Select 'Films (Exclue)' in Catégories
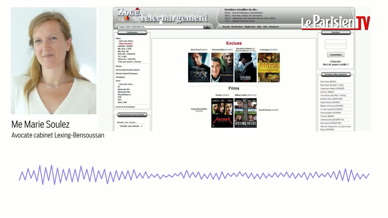The width and height of the screenshot is (388, 218). click(x=125, y=44)
